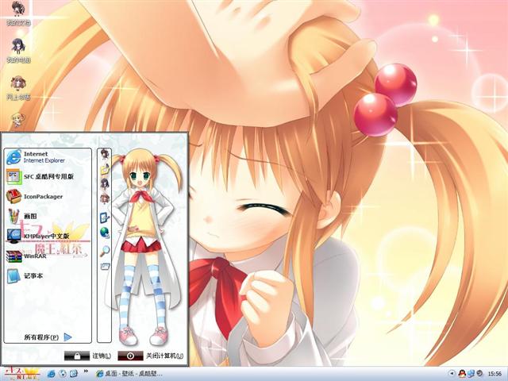Click the 注销 (Log Off) button
508x381 pixels.
coord(87,356)
